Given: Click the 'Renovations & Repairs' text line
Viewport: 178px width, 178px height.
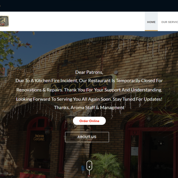Looking at the screenshot, I should click(x=89, y=90).
